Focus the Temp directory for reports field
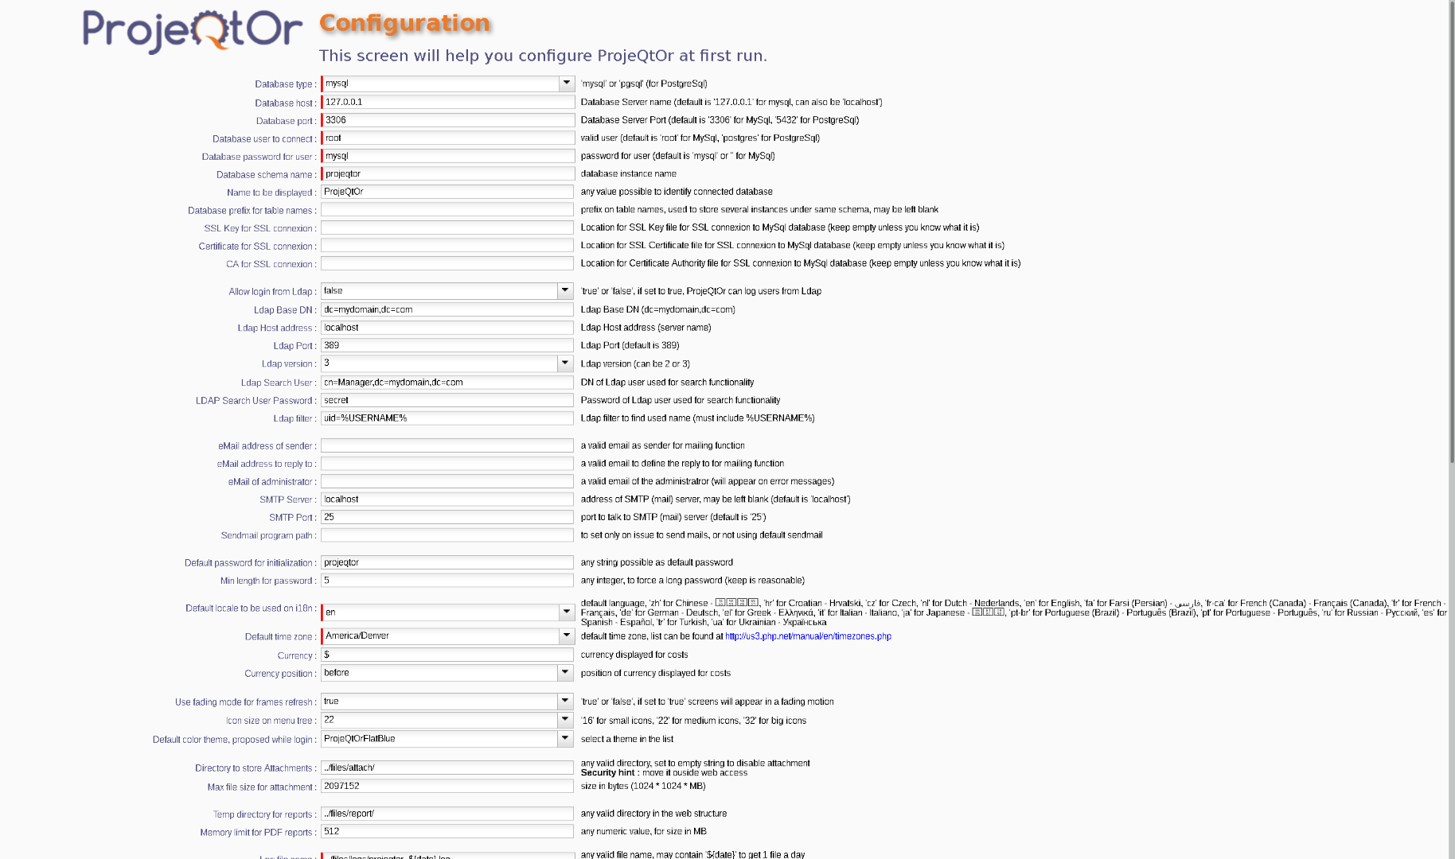 pos(447,814)
